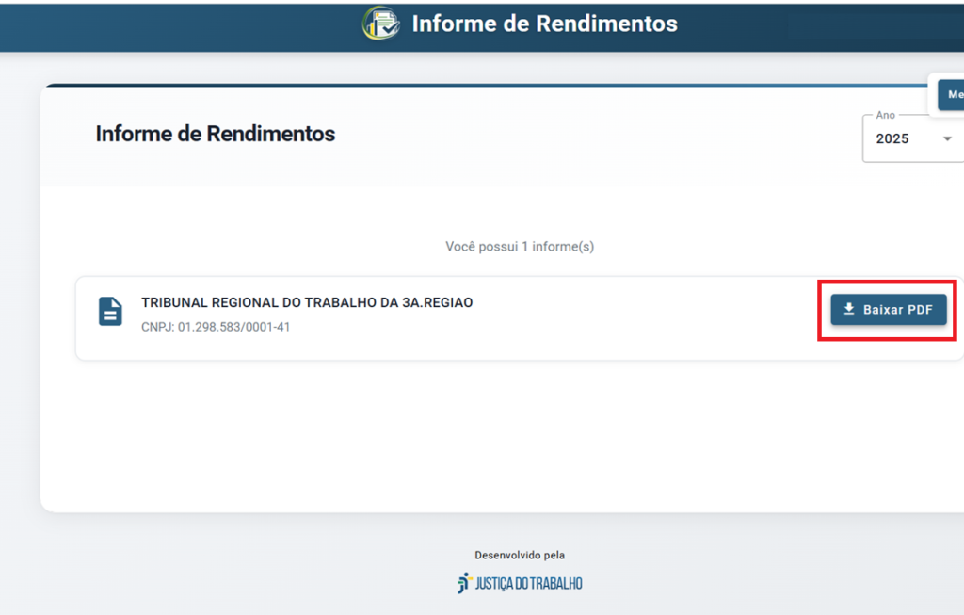Screen dimensions: 964x615
Task: Click the Ano field label
Action: point(885,115)
